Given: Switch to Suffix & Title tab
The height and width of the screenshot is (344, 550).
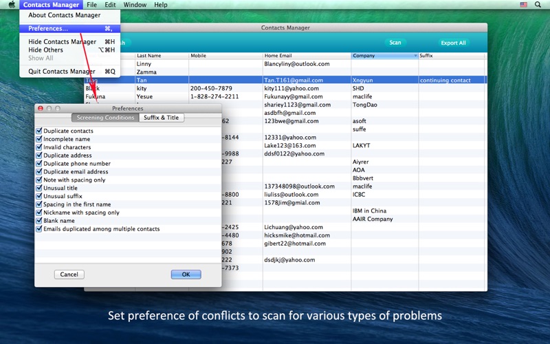Looking at the screenshot, I should [162, 118].
